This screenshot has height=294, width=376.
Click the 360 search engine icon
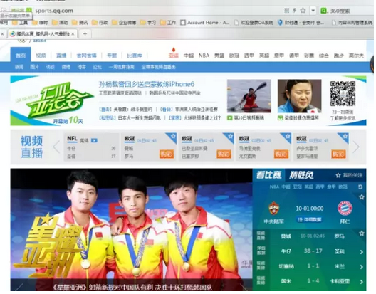pos(323,11)
